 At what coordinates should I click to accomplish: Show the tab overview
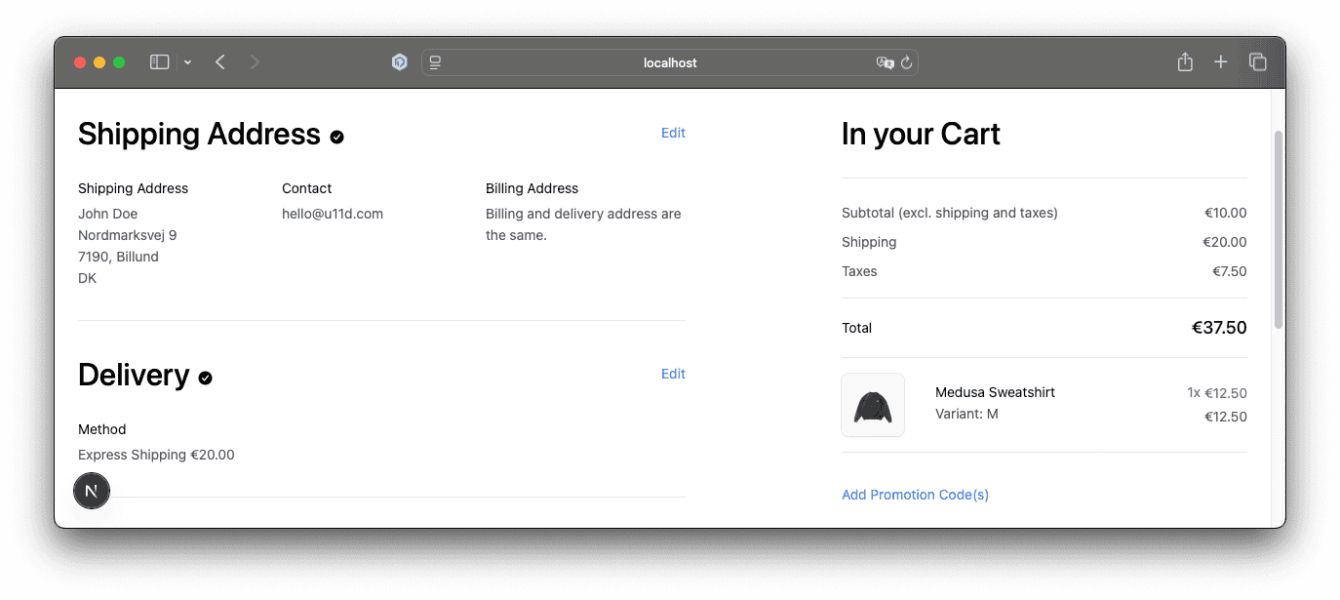(x=1258, y=62)
